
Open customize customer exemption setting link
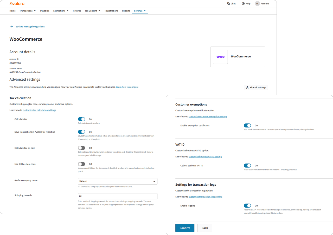tap(208, 116)
